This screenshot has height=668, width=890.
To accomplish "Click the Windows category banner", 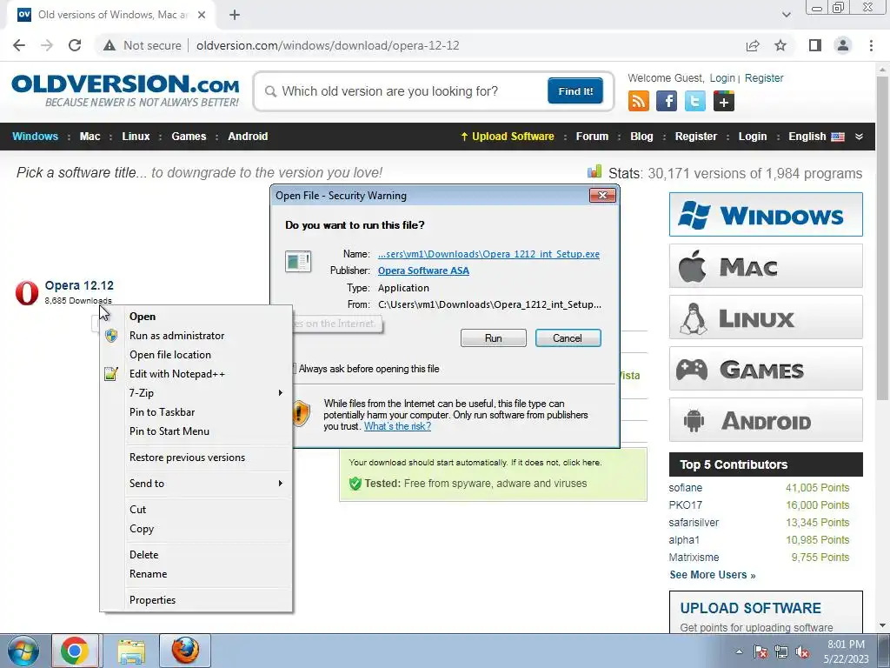I will pyautogui.click(x=766, y=214).
